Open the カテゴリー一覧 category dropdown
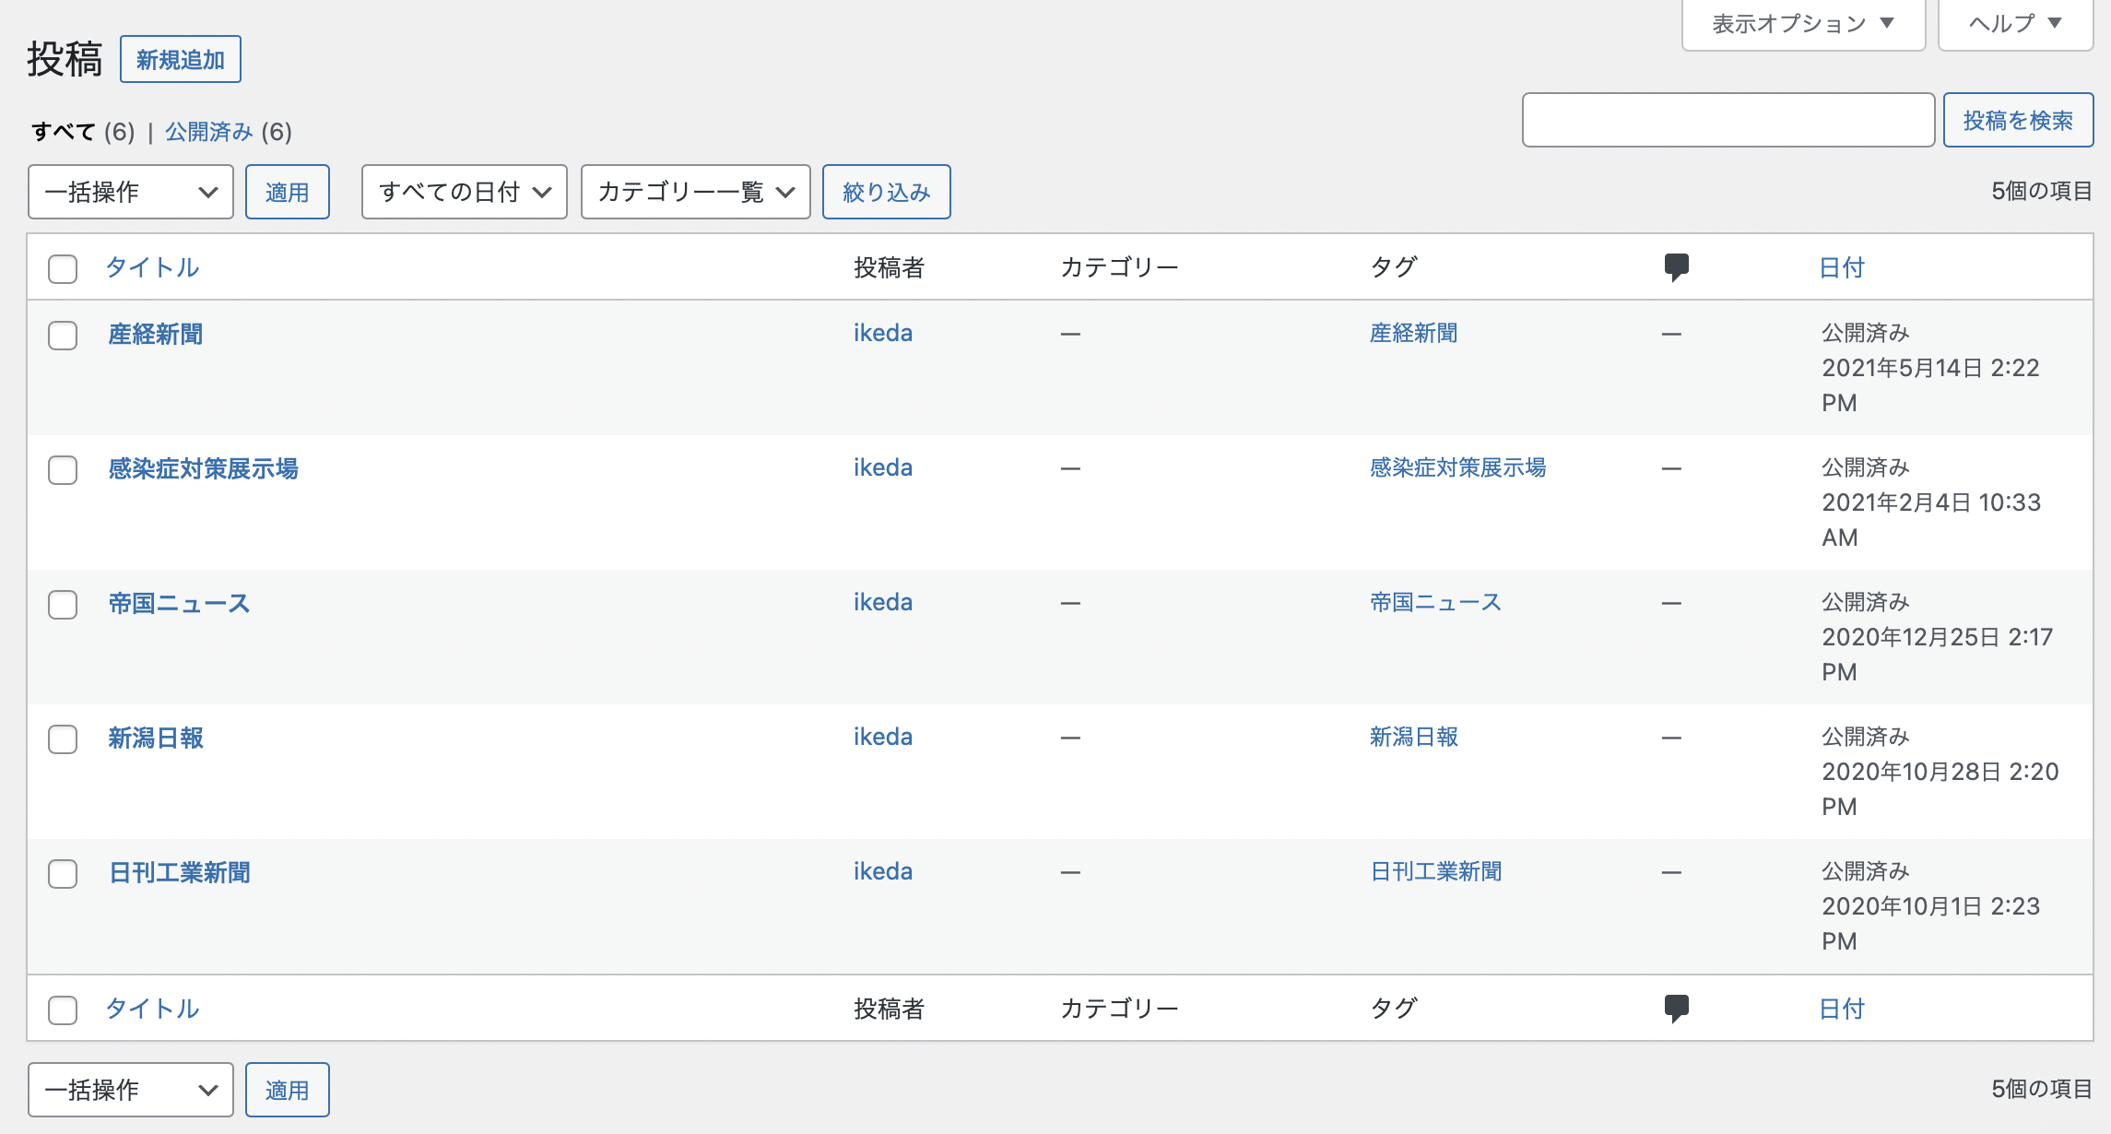 tap(696, 192)
